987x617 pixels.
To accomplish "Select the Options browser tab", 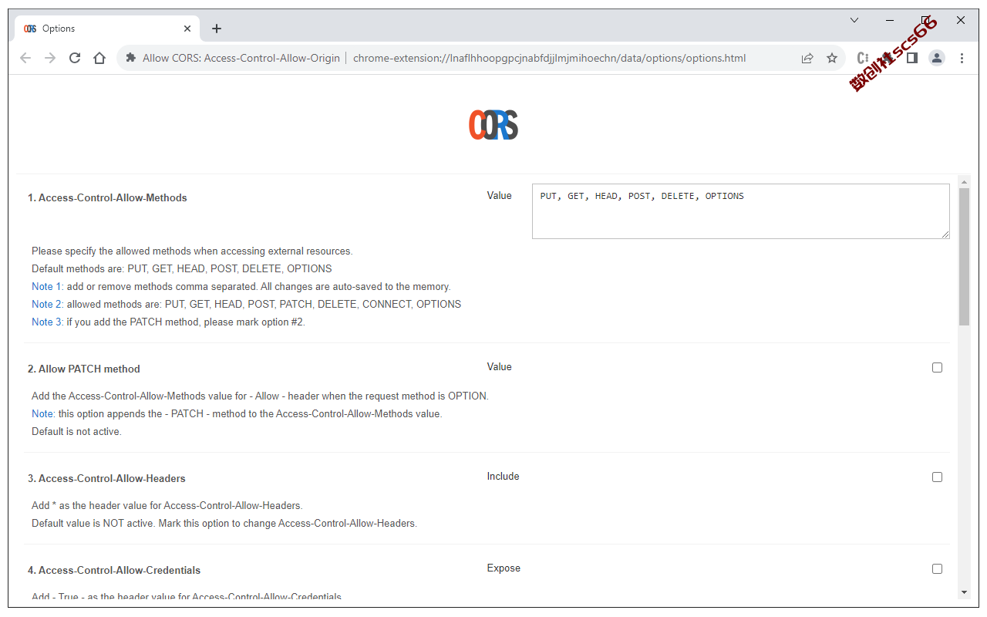I will pos(108,29).
